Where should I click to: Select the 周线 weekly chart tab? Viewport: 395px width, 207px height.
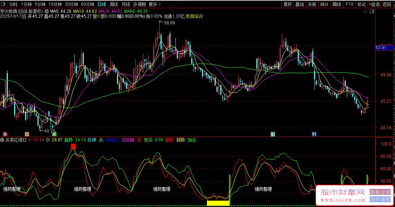point(114,4)
